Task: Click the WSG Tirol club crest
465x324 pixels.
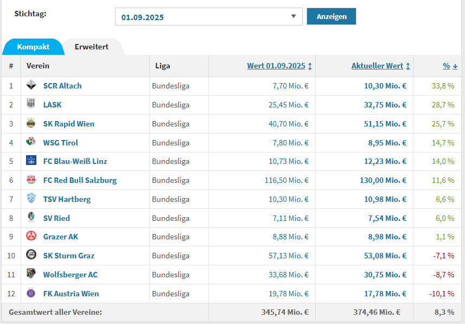Action: coord(31,142)
